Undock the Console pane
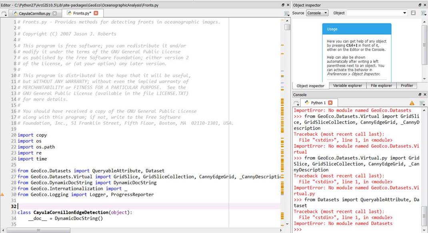428x233 pixels. [420, 94]
